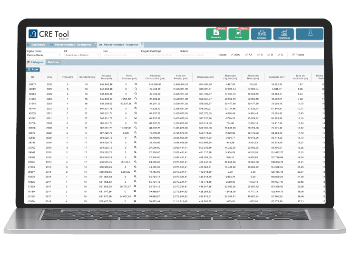Switch to the Dashboard tab
This screenshot has width=350, height=262.
point(36,45)
